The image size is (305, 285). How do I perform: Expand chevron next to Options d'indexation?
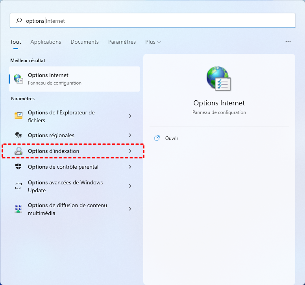coord(130,151)
